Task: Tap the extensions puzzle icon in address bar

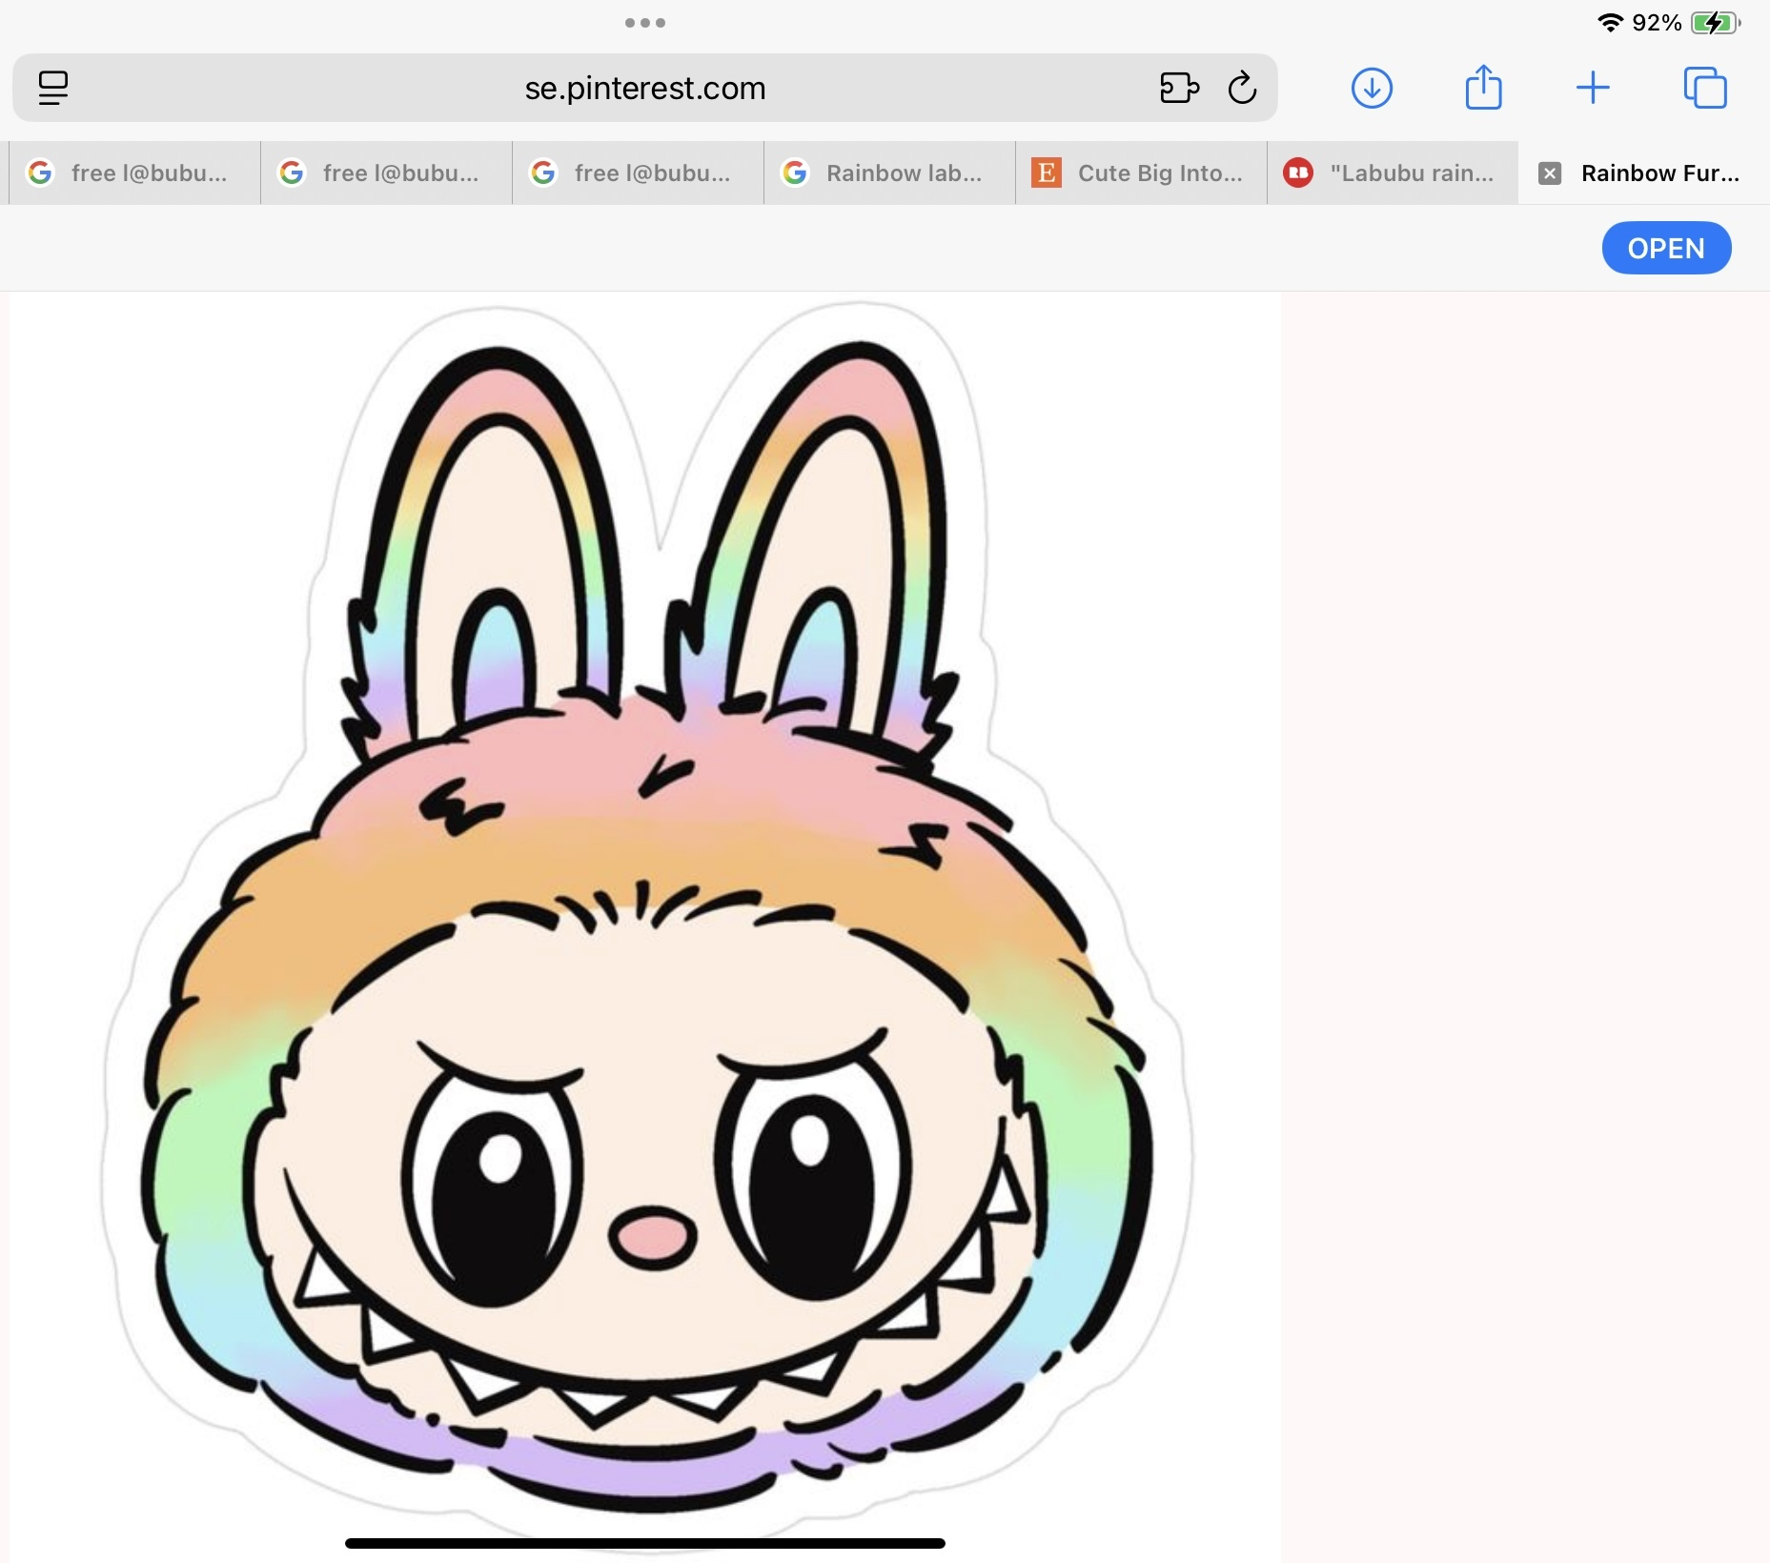Action: coord(1179,88)
